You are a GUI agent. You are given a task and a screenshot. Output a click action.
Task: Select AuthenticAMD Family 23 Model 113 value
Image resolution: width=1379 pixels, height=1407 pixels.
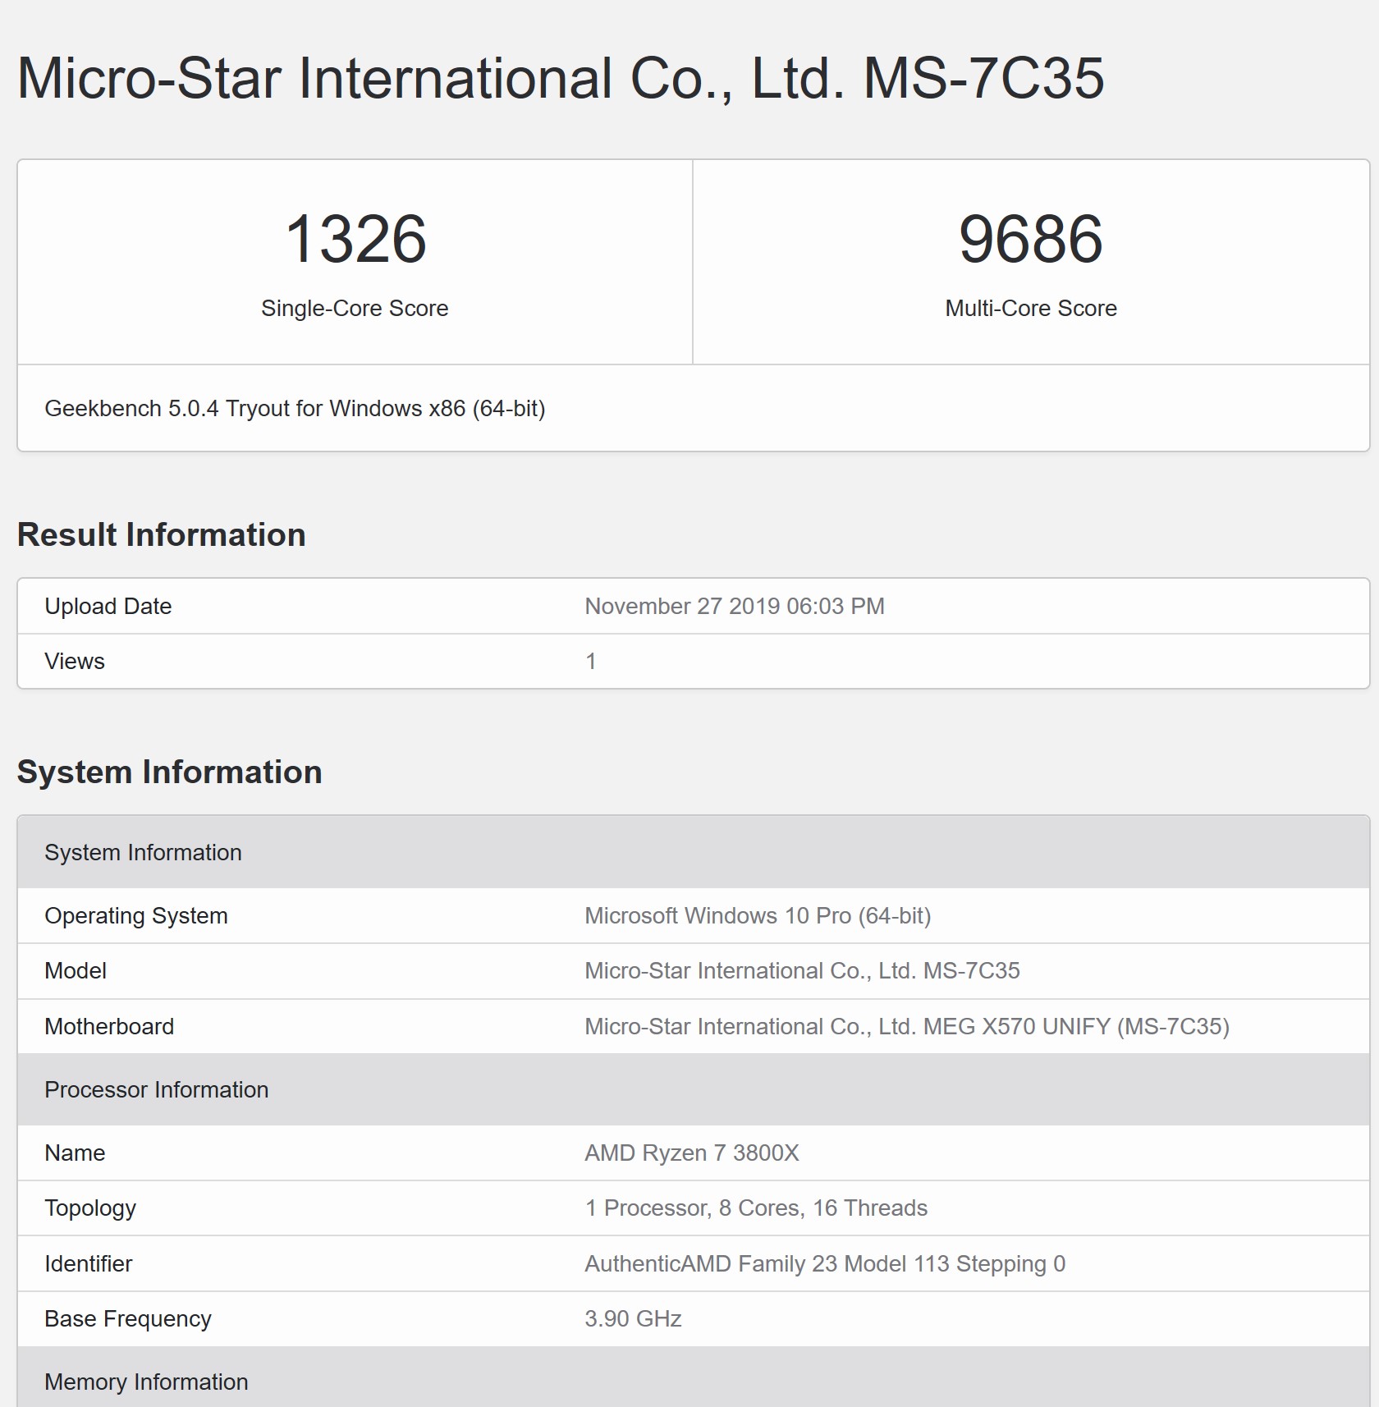point(825,1264)
